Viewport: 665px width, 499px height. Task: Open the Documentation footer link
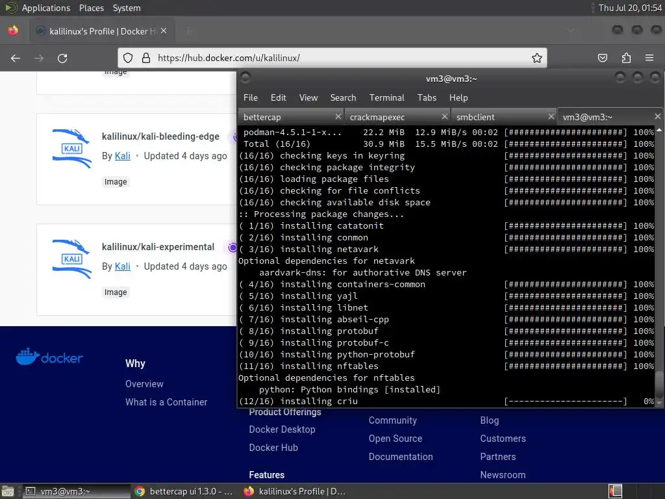[401, 457]
